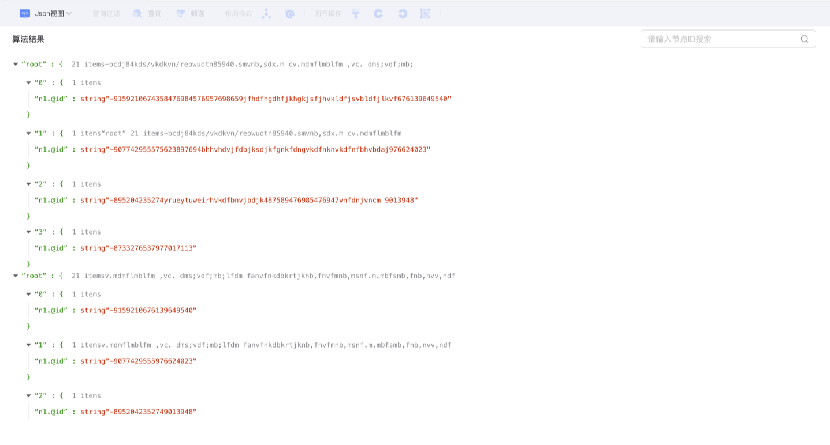Collapse node "3" in first root
Screen dimensions: 830x445
(28, 232)
